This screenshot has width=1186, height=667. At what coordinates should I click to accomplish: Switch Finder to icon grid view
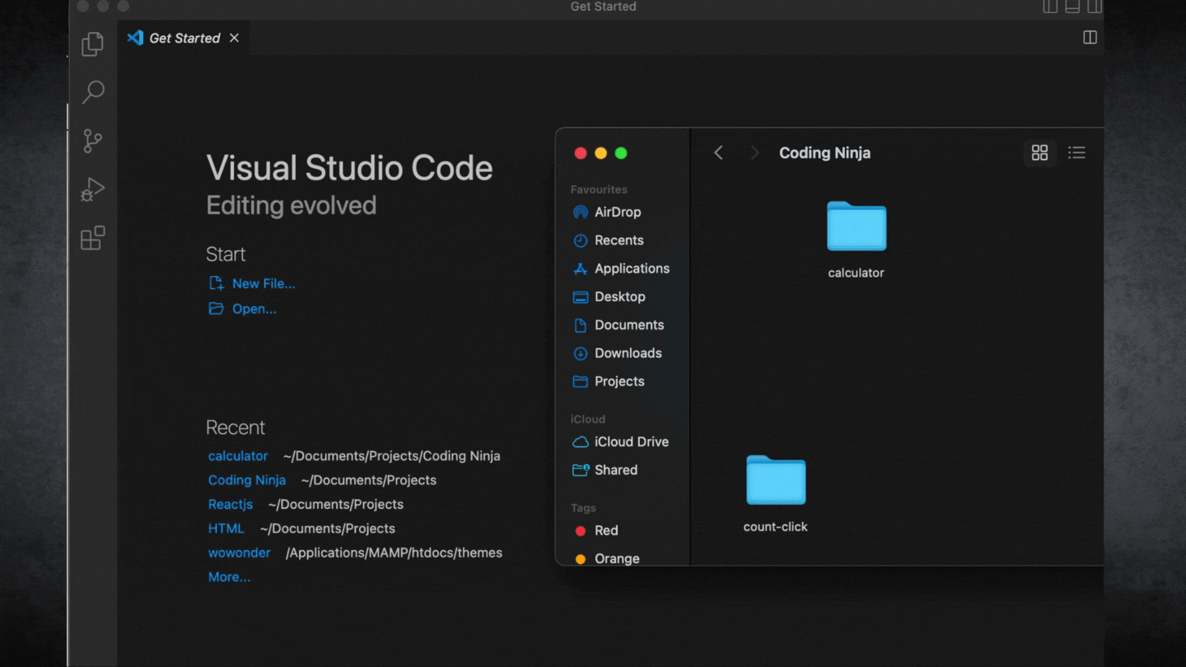(x=1039, y=153)
